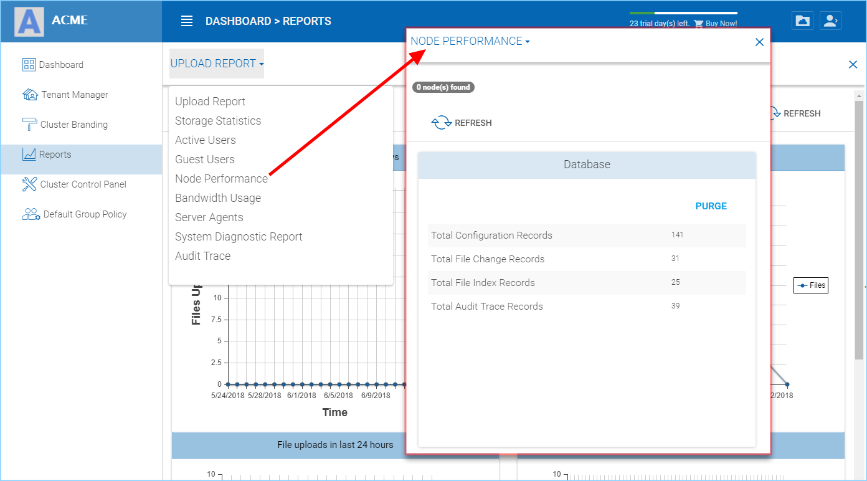
Task: Select Server Agents menu item
Action: [x=209, y=217]
